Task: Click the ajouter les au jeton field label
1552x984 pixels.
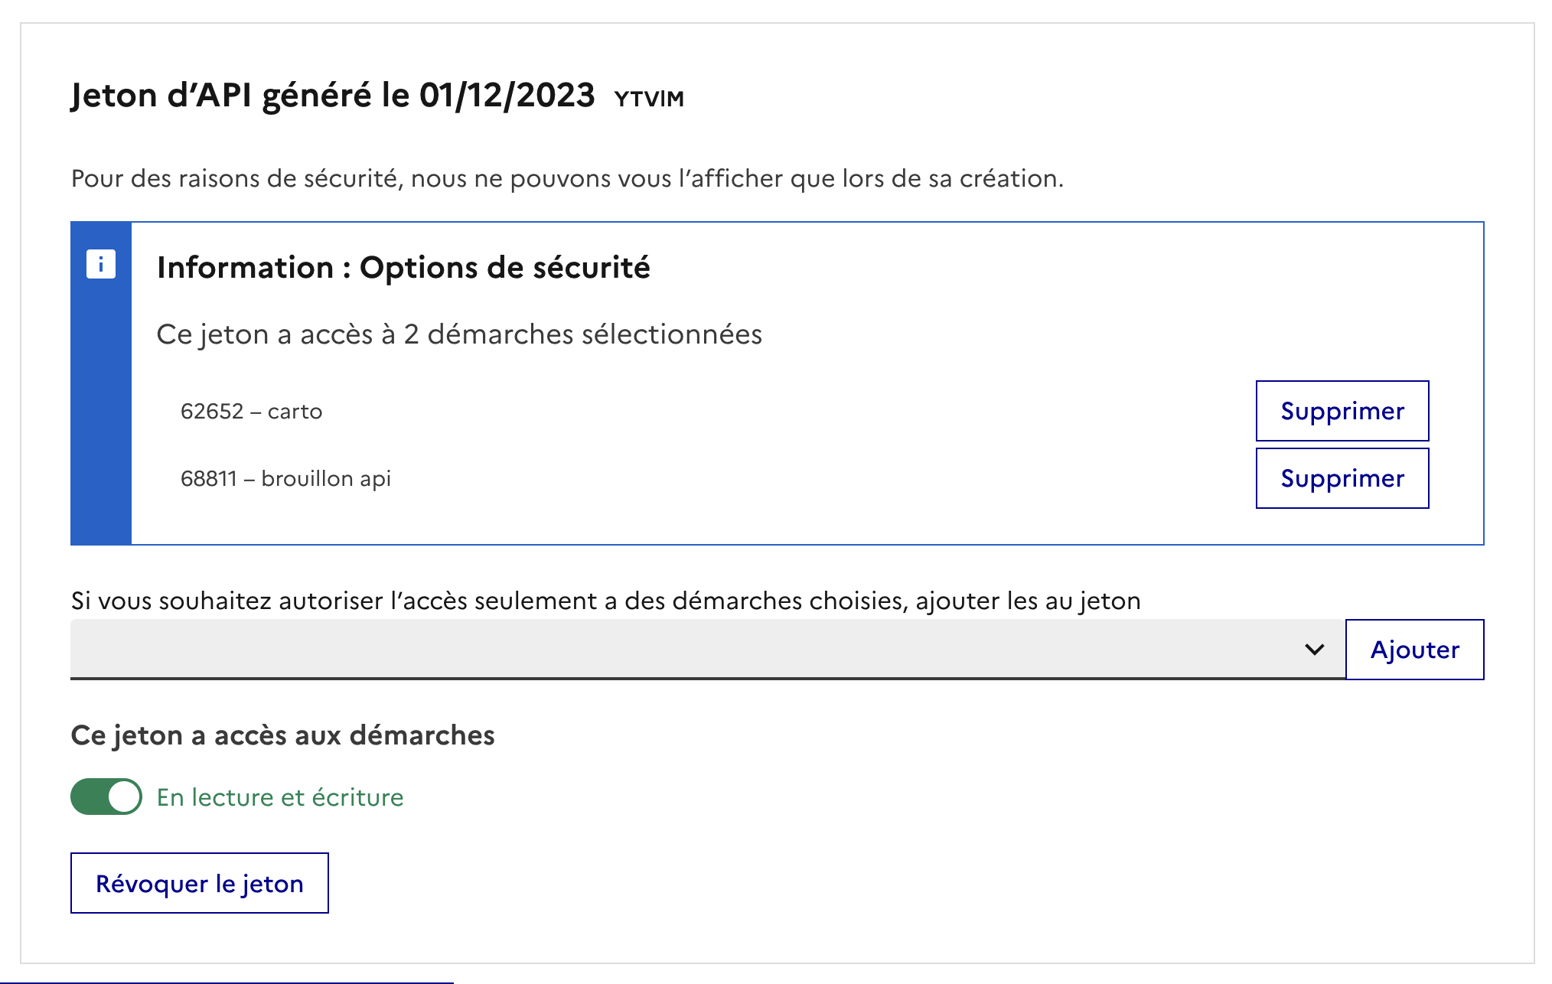Action: point(605,601)
